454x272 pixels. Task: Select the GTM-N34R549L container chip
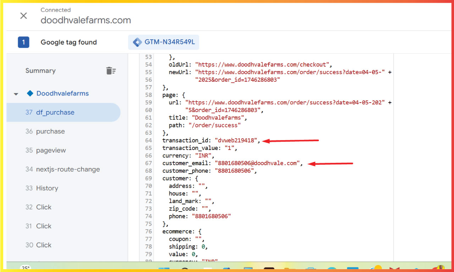pyautogui.click(x=164, y=42)
